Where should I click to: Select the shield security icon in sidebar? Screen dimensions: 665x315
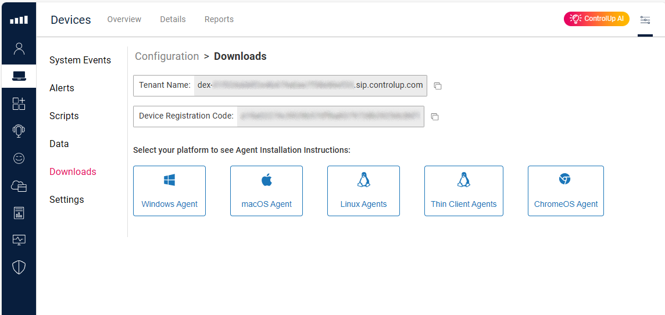click(19, 267)
